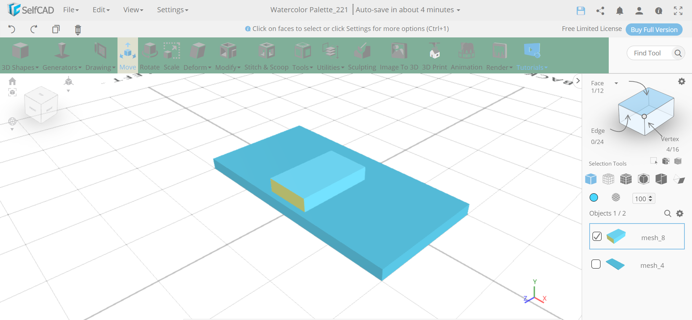The width and height of the screenshot is (692, 320).
Task: Open the File menu
Action: (71, 10)
